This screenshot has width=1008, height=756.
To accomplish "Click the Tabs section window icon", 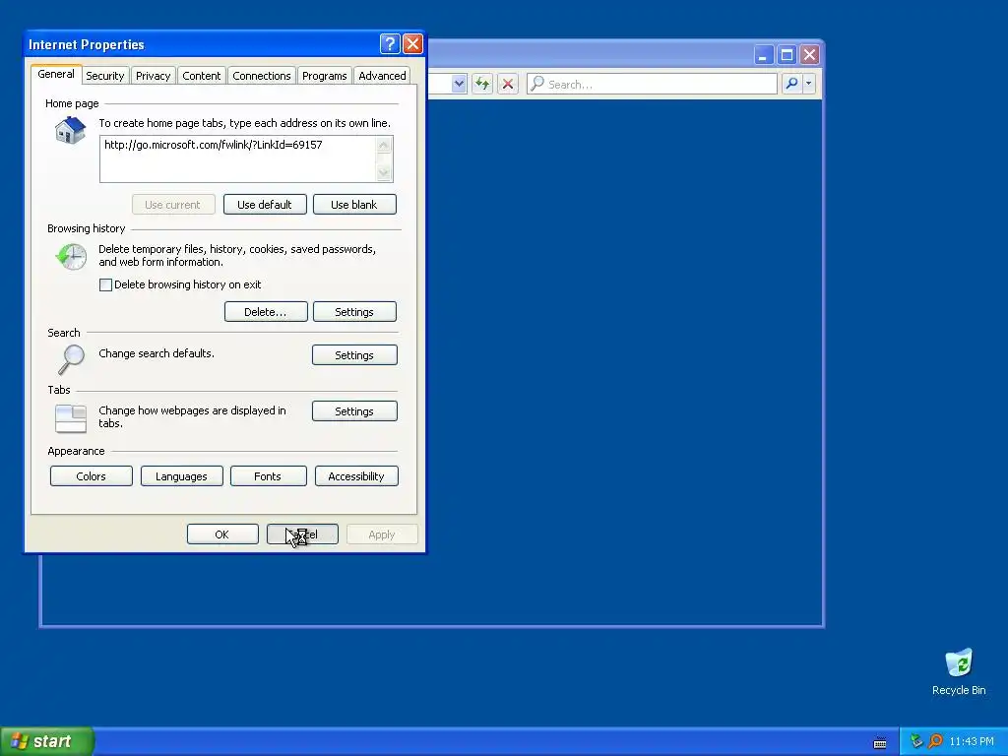I will [x=71, y=418].
